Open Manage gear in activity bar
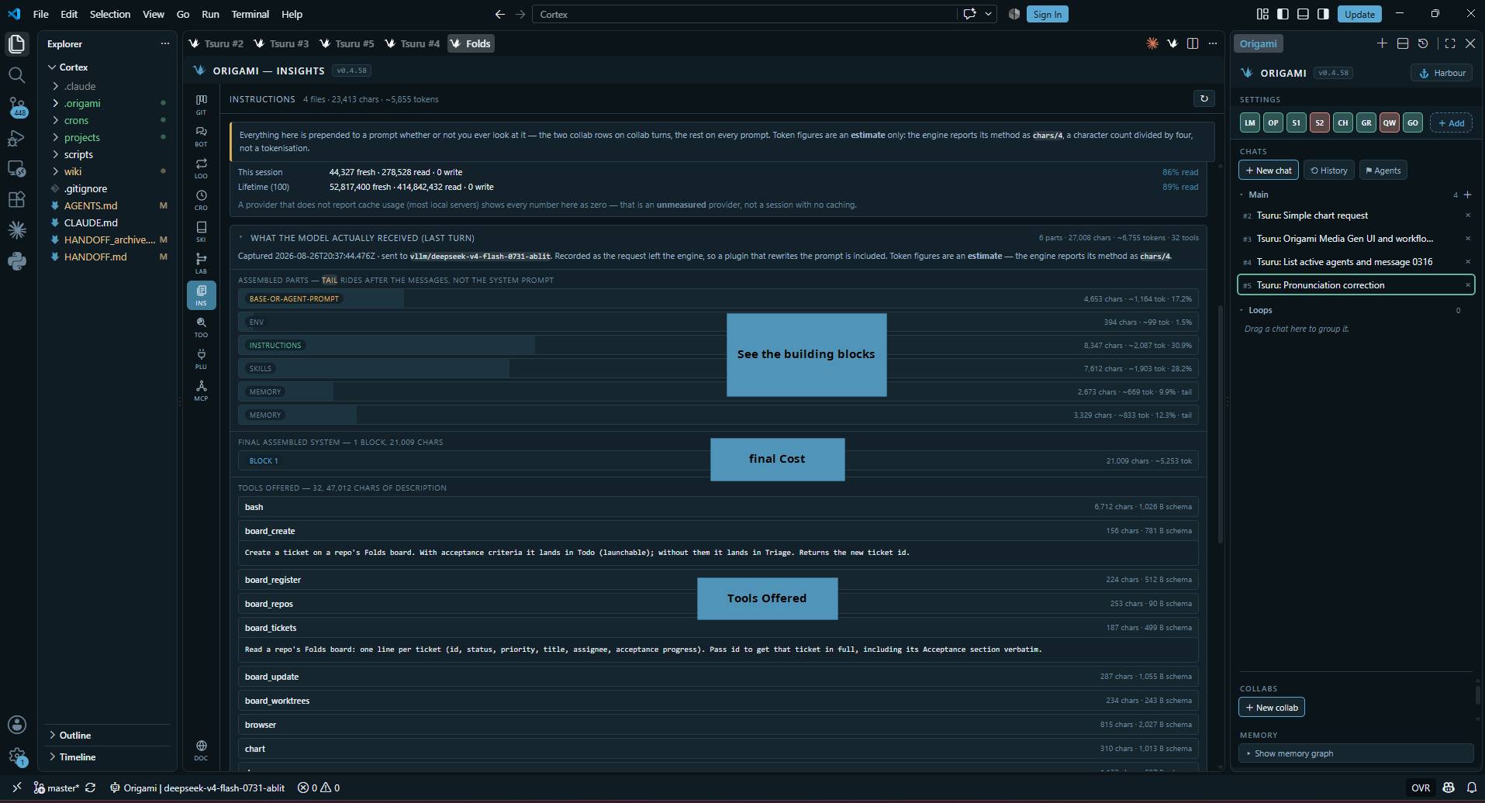 tap(16, 756)
